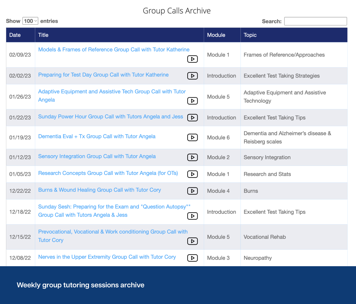The height and width of the screenshot is (304, 356).
Task: Sort the table by Date column
Action: [x=15, y=35]
